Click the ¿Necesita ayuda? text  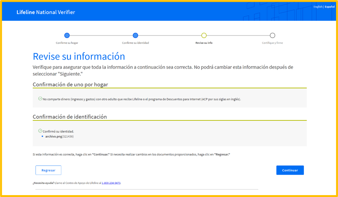(x=43, y=183)
